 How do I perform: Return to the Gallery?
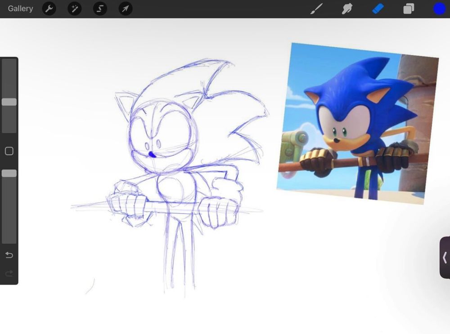point(20,9)
